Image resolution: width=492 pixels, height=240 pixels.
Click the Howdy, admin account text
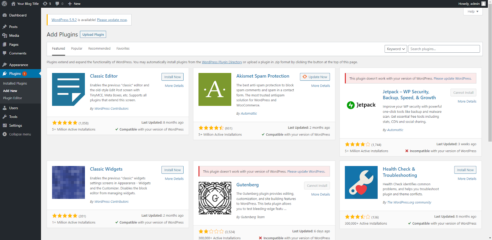coord(469,4)
